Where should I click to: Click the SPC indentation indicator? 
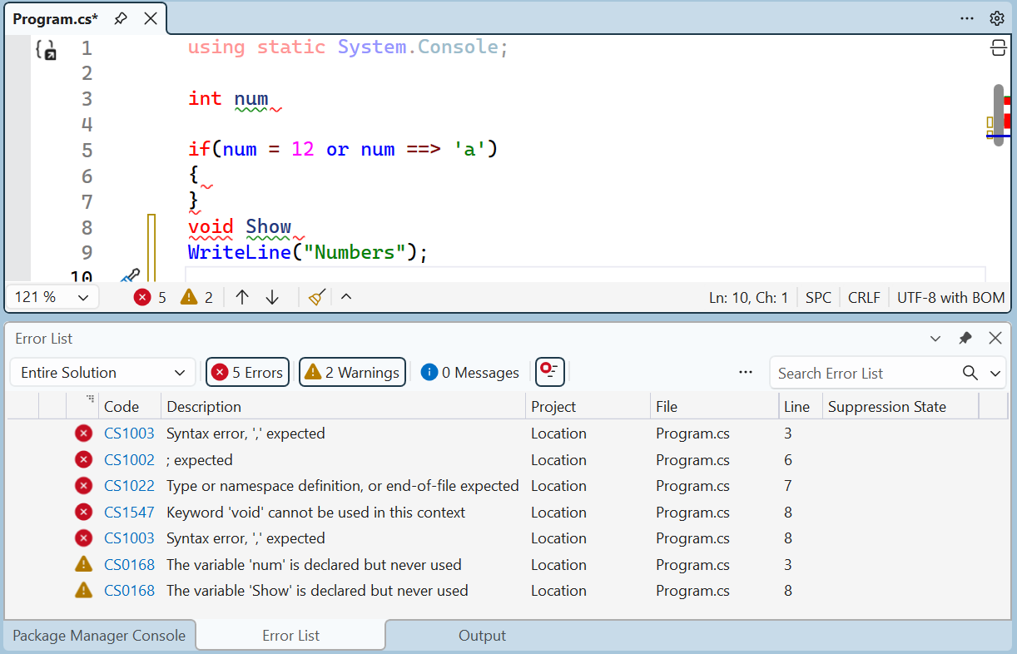pos(818,297)
